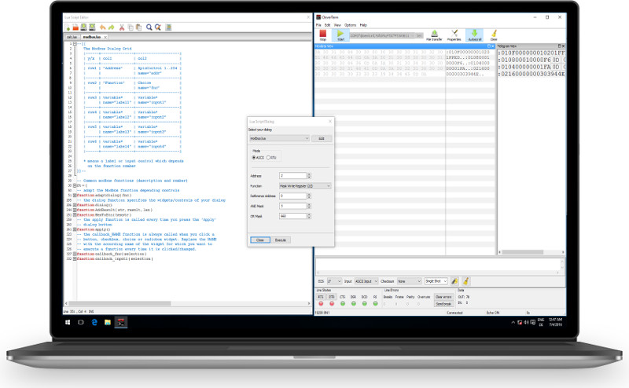Click the Lua editor horizontal scrollbar
Image resolution: width=629 pixels, height=388 pixels.
click(x=187, y=303)
